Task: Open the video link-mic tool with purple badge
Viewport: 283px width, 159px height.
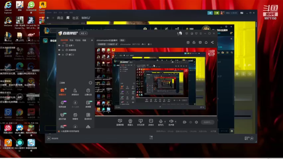Action: click(x=63, y=104)
